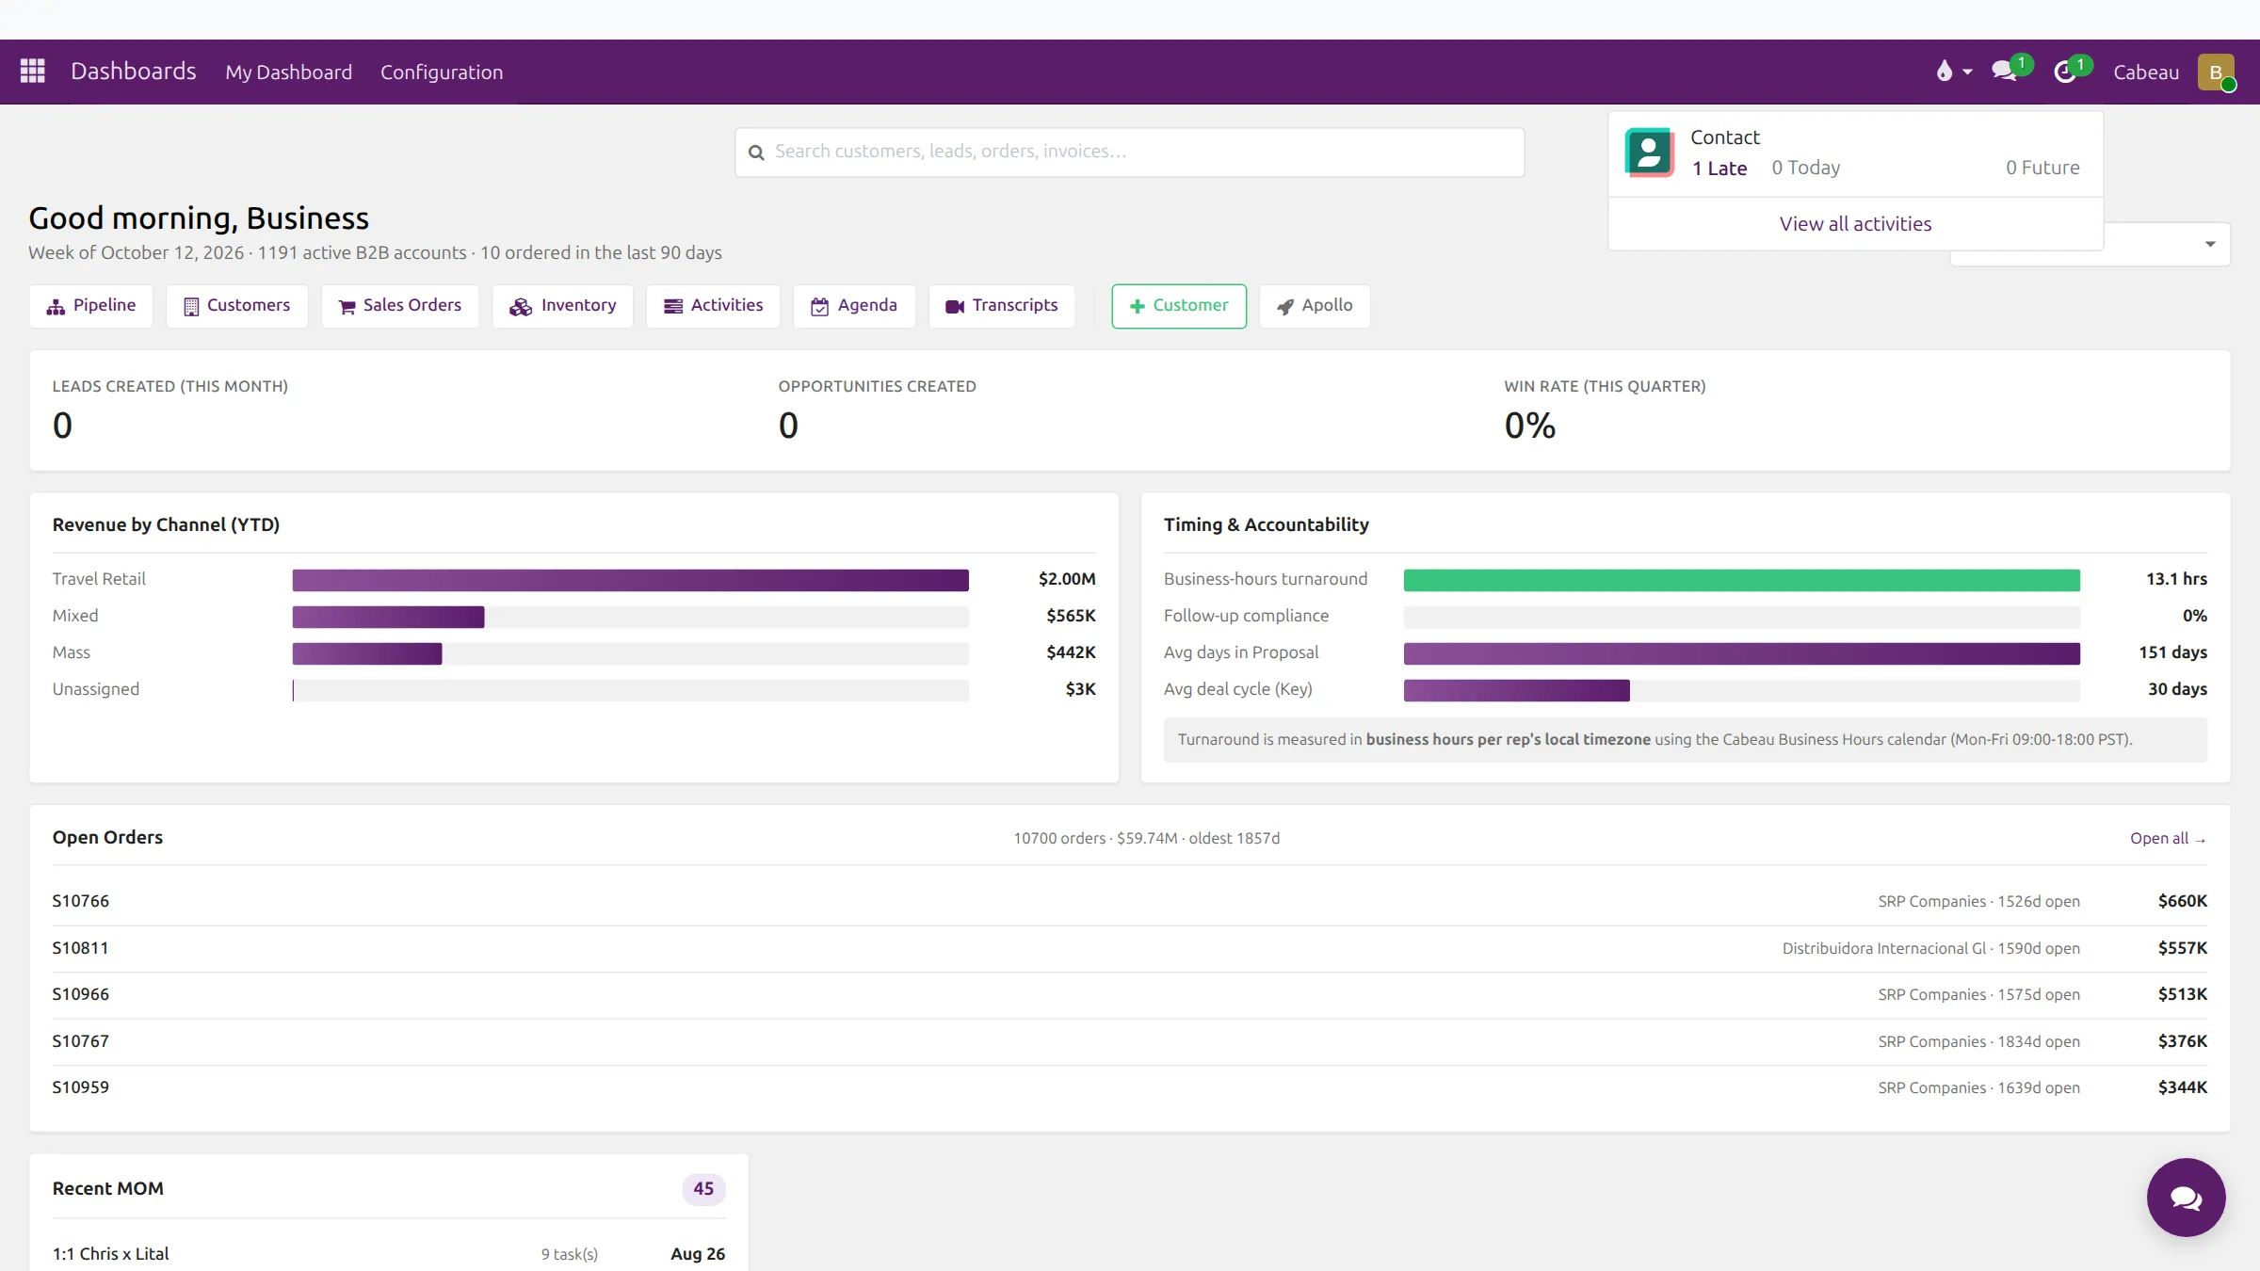Open the Pipeline shortcut
The image size is (2260, 1271).
[91, 306]
